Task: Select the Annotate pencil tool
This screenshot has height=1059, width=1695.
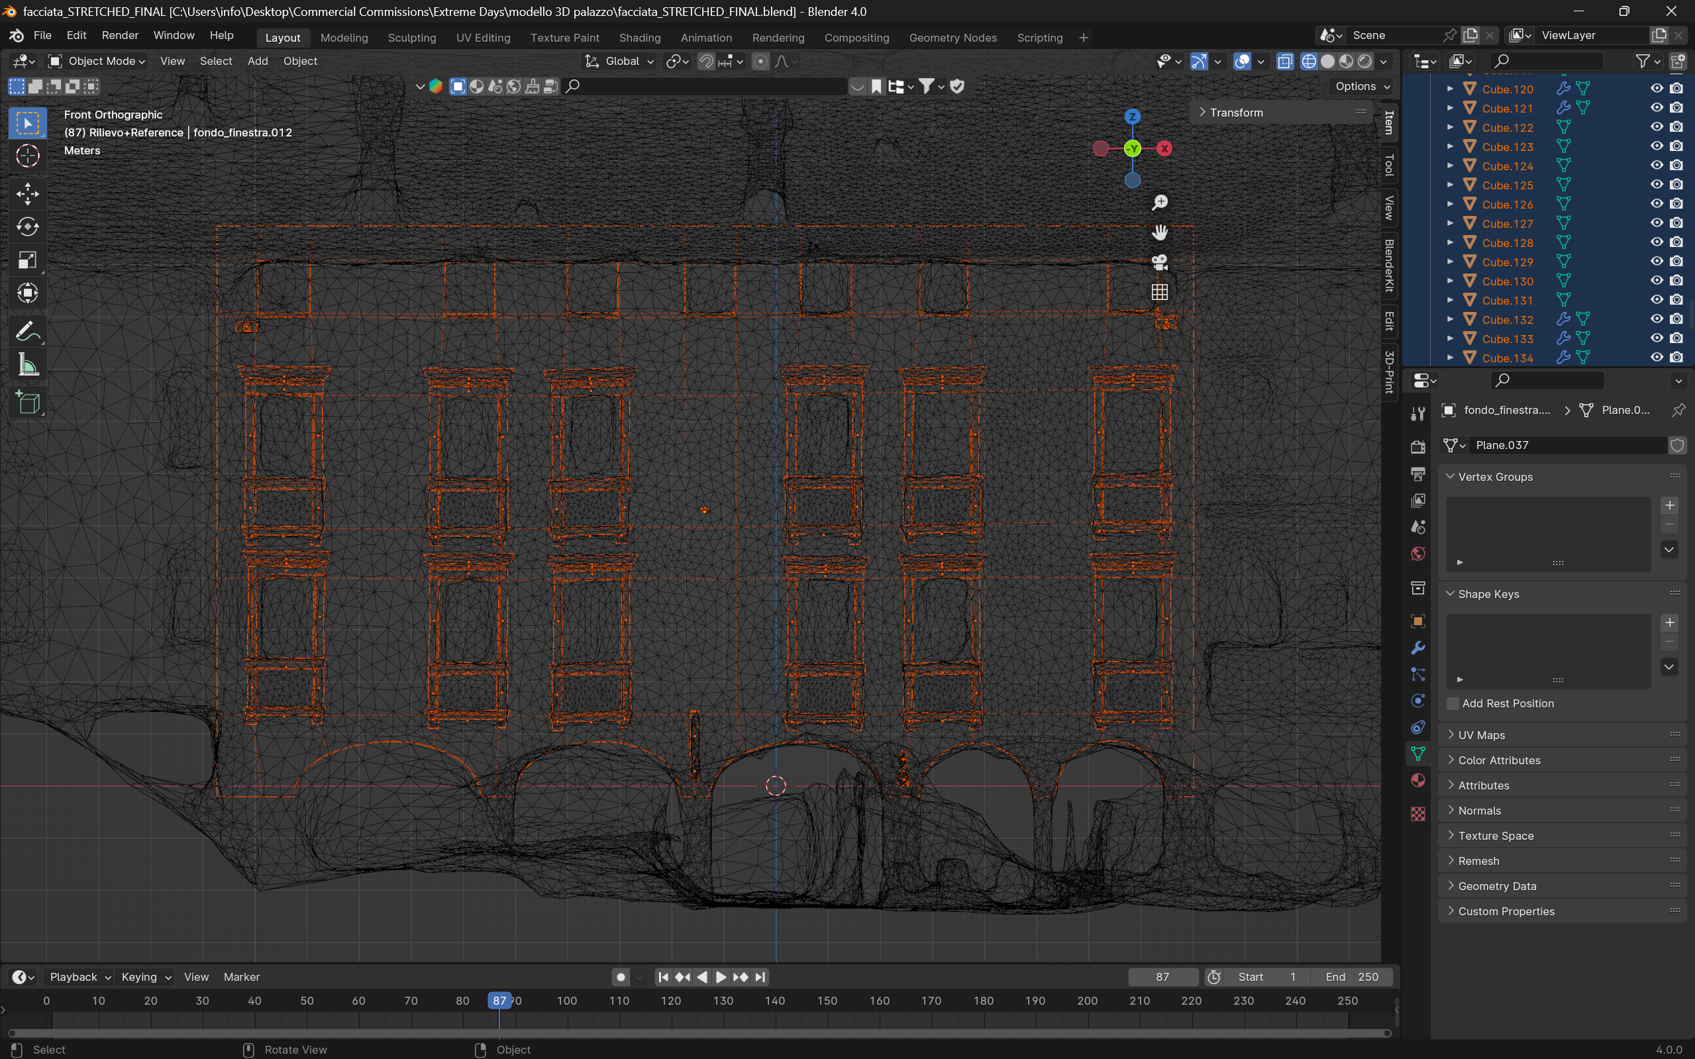Action: [x=27, y=330]
